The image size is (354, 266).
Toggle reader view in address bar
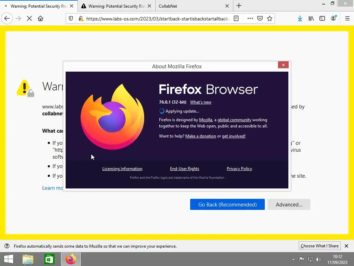[236, 19]
